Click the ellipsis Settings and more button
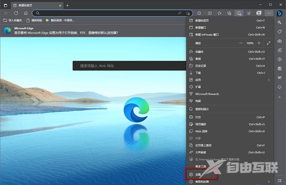 (x=269, y=13)
